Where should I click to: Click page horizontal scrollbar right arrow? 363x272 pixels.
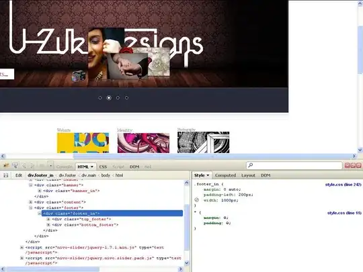[354, 156]
